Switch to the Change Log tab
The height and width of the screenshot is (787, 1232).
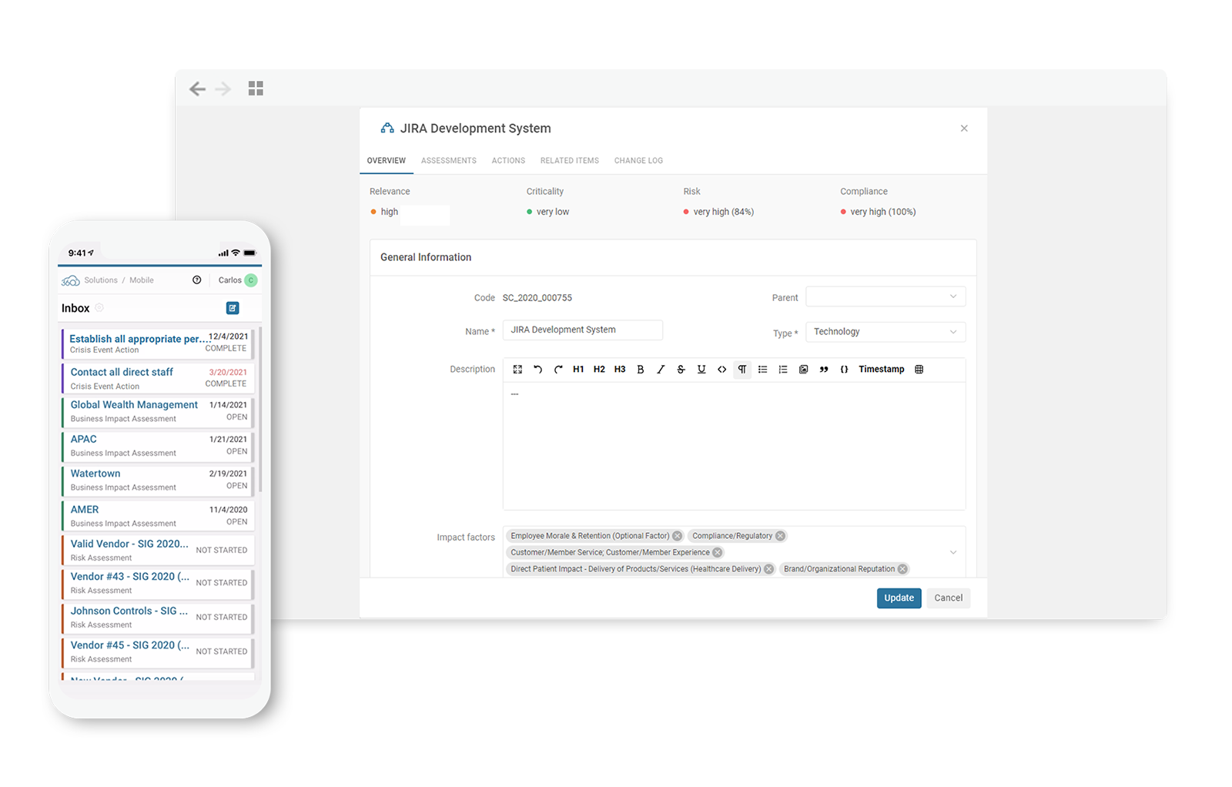click(x=638, y=161)
